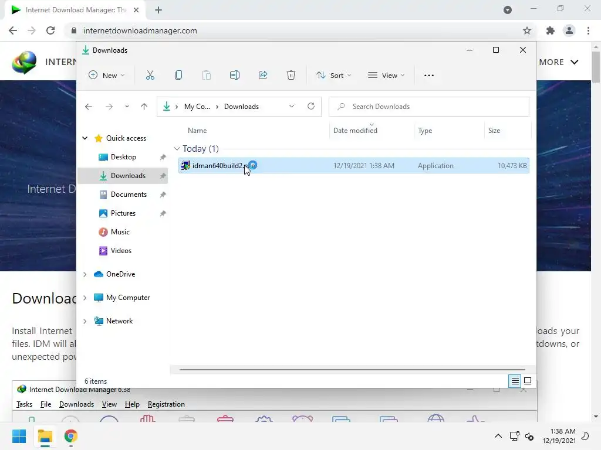Click network status icon in tray

click(x=514, y=436)
